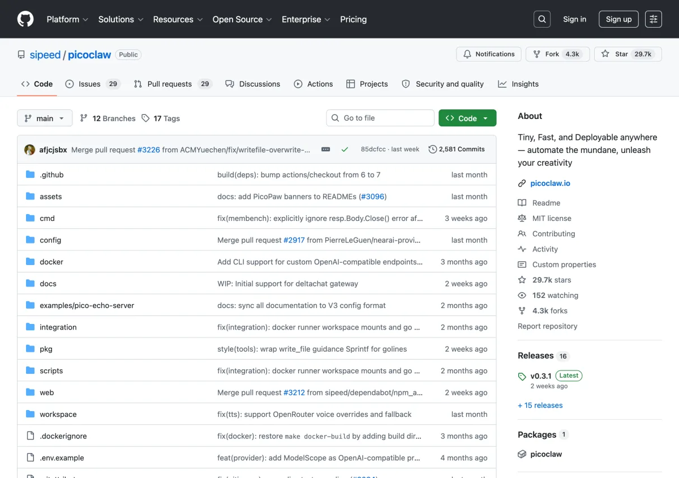Open commit details via the ellipsis icon
The width and height of the screenshot is (679, 478).
click(x=325, y=150)
